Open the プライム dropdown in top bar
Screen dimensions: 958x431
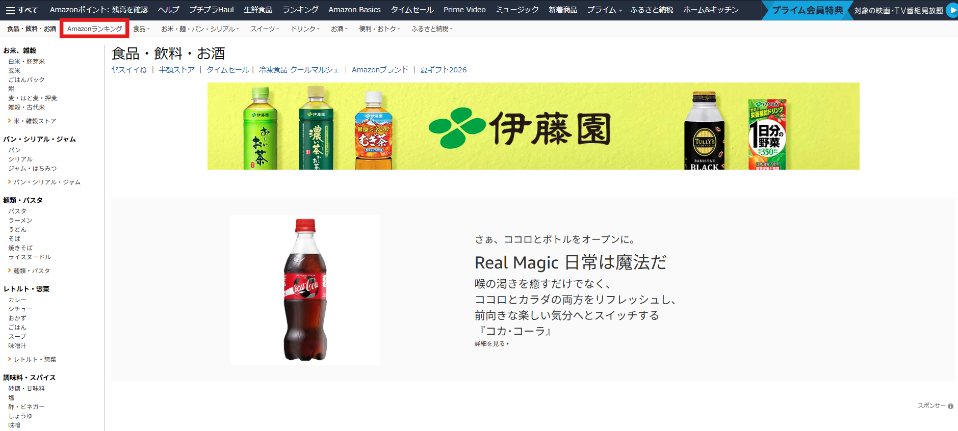click(604, 10)
